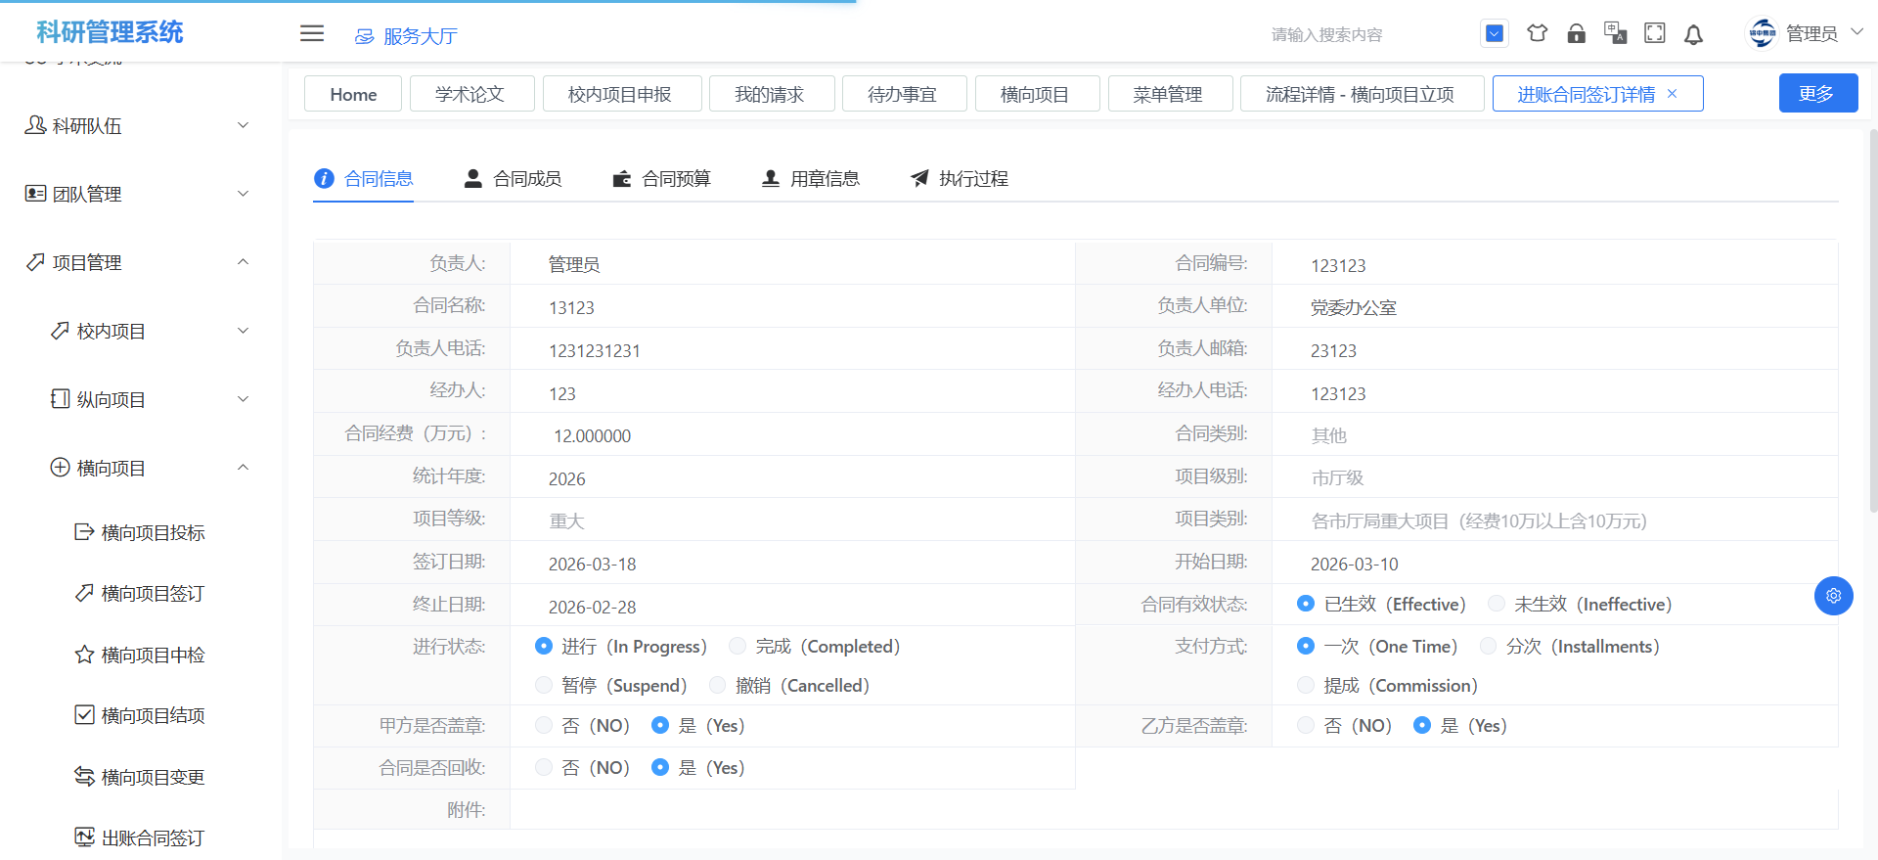Open the 执行过程 tab
The image size is (1878, 860).
pyautogui.click(x=960, y=179)
